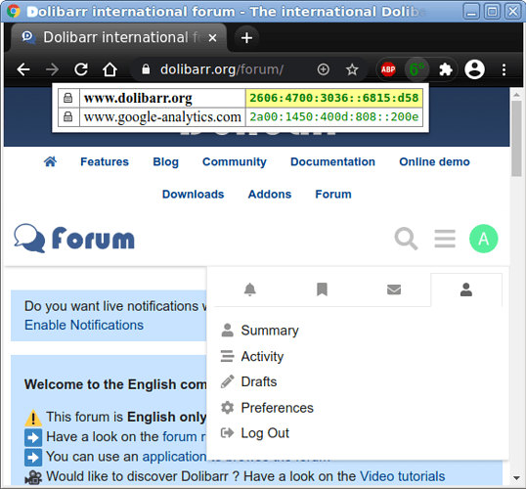The image size is (526, 489).
Task: Open a new browser tab with plus button
Action: 246,38
